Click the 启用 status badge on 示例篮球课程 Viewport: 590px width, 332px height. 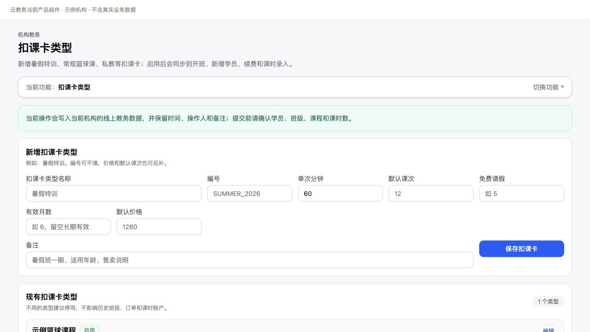pyautogui.click(x=89, y=329)
